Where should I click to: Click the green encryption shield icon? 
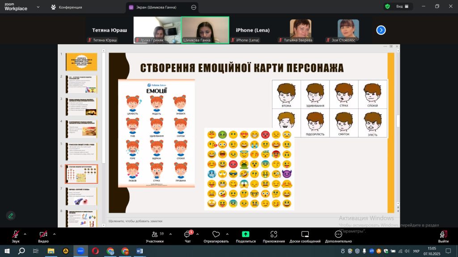(x=387, y=7)
